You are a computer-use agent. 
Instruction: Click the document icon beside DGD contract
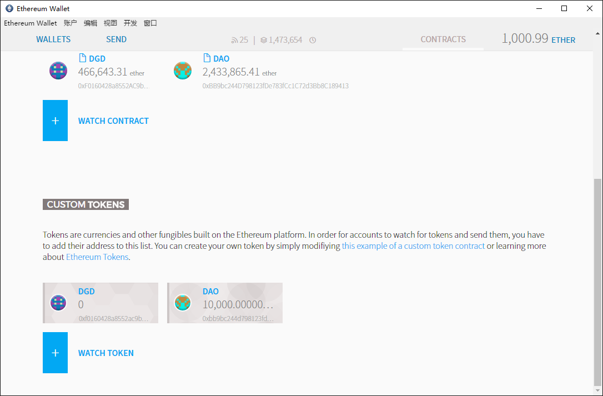click(82, 58)
